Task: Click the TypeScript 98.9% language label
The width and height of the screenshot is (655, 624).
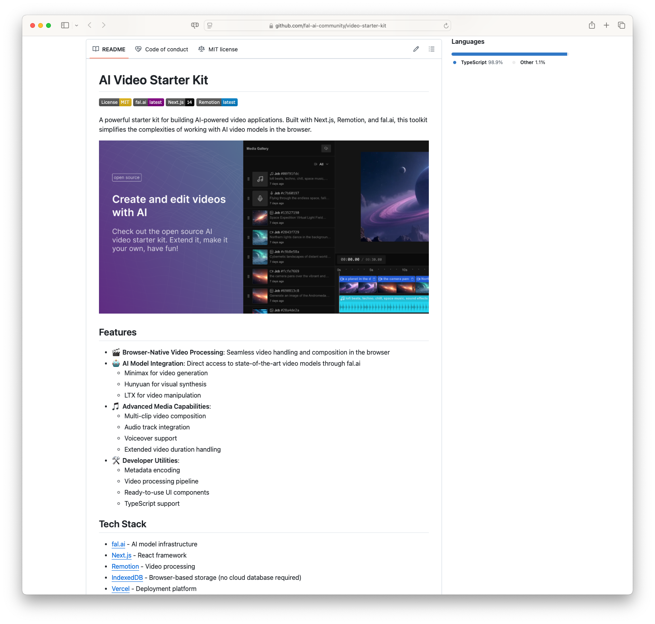Action: [x=481, y=62]
